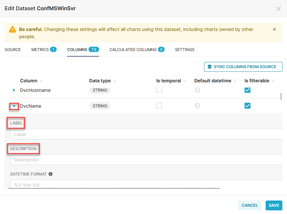This screenshot has width=287, height=214.
Task: Switch to the Source tab
Action: click(13, 50)
